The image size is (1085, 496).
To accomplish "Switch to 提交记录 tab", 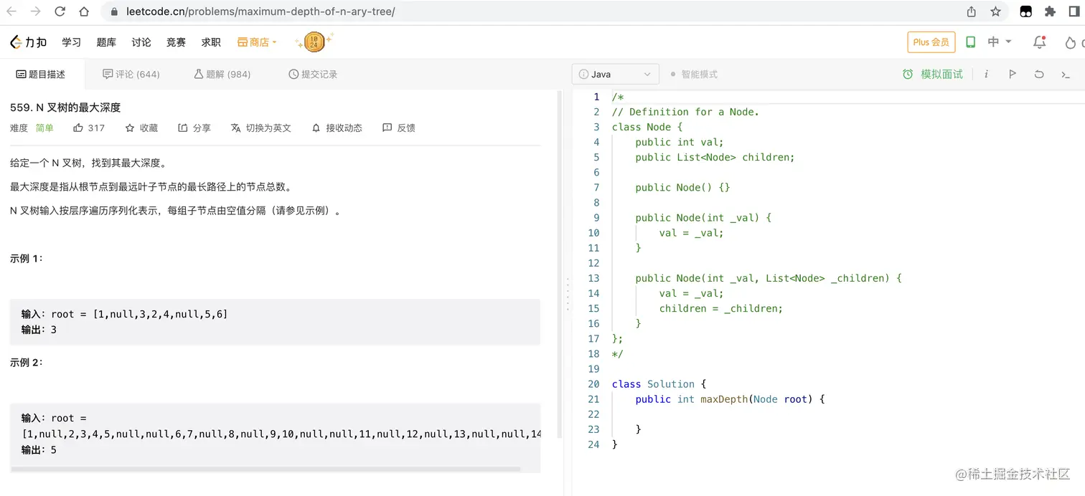I will pos(313,75).
